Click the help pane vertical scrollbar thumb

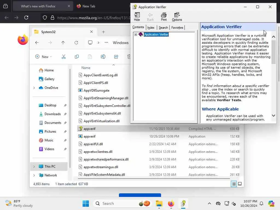(273, 52)
